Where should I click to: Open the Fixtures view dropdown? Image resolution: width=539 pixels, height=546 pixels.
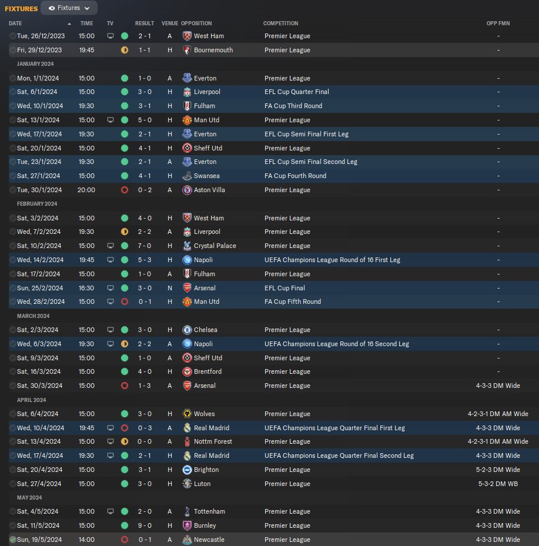pyautogui.click(x=69, y=8)
